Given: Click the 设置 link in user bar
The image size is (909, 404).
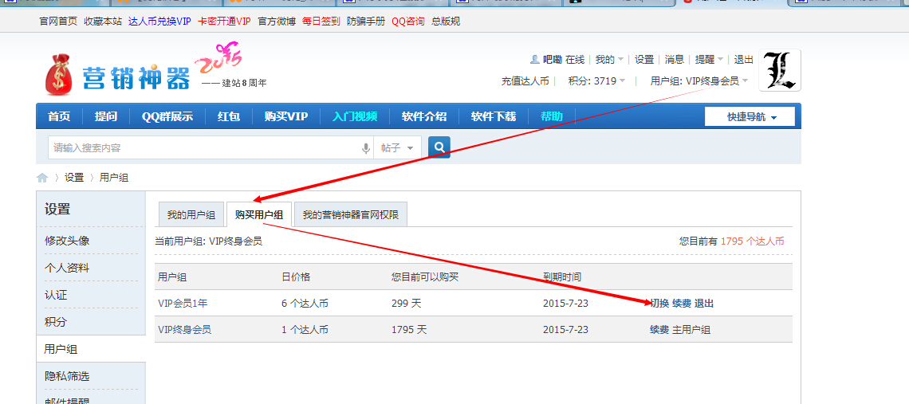Looking at the screenshot, I should click(644, 59).
